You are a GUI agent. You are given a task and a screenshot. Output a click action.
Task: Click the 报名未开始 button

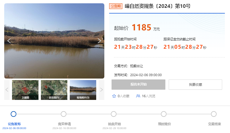click(139, 85)
